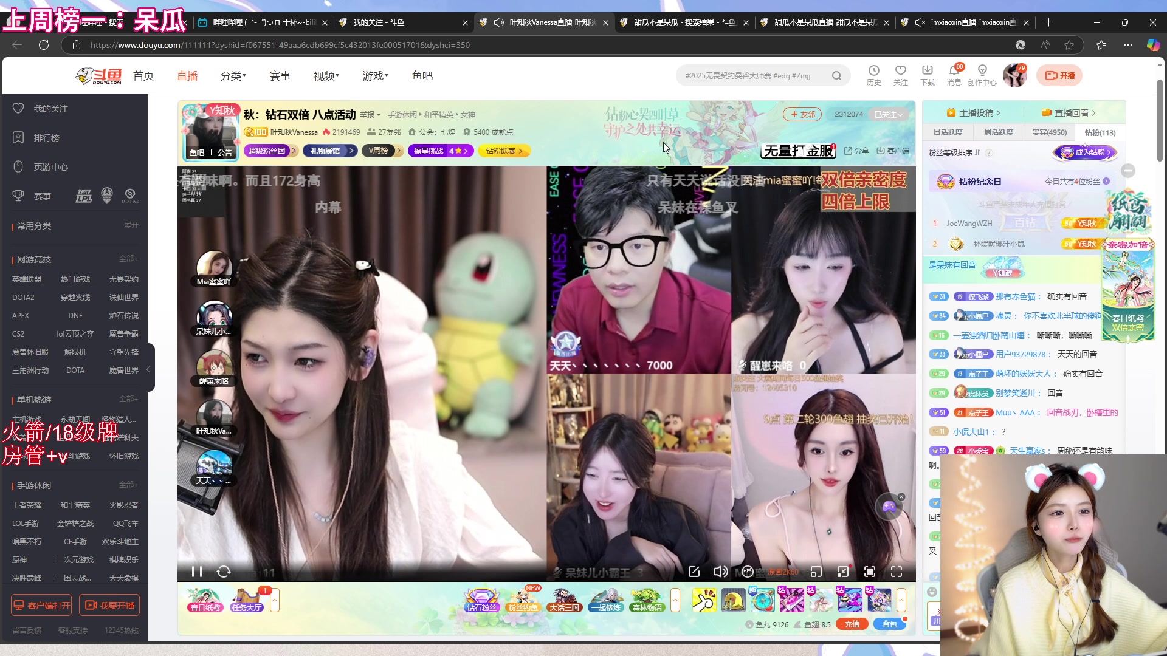Viewport: 1167px width, 656px height.
Task: Open 森林物语 game icon
Action: pos(647,600)
